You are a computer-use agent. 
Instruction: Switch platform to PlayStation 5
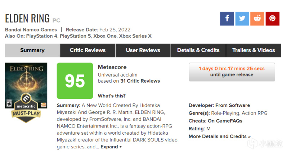pos(75,36)
